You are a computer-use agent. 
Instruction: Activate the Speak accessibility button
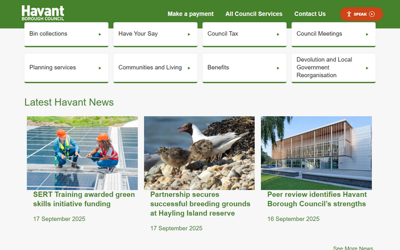361,14
